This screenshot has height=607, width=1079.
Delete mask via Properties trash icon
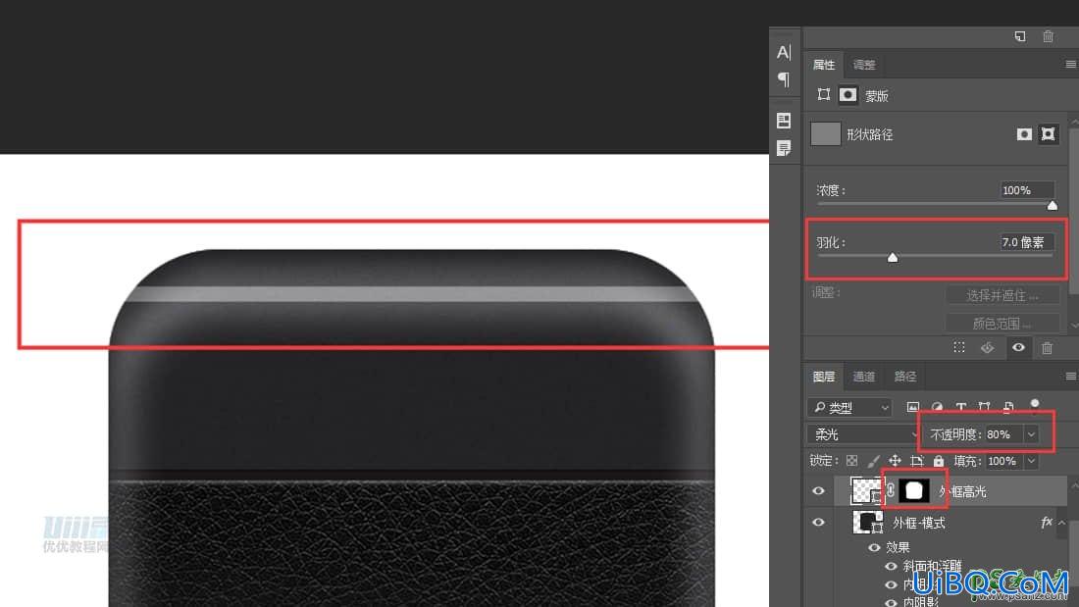point(1047,348)
